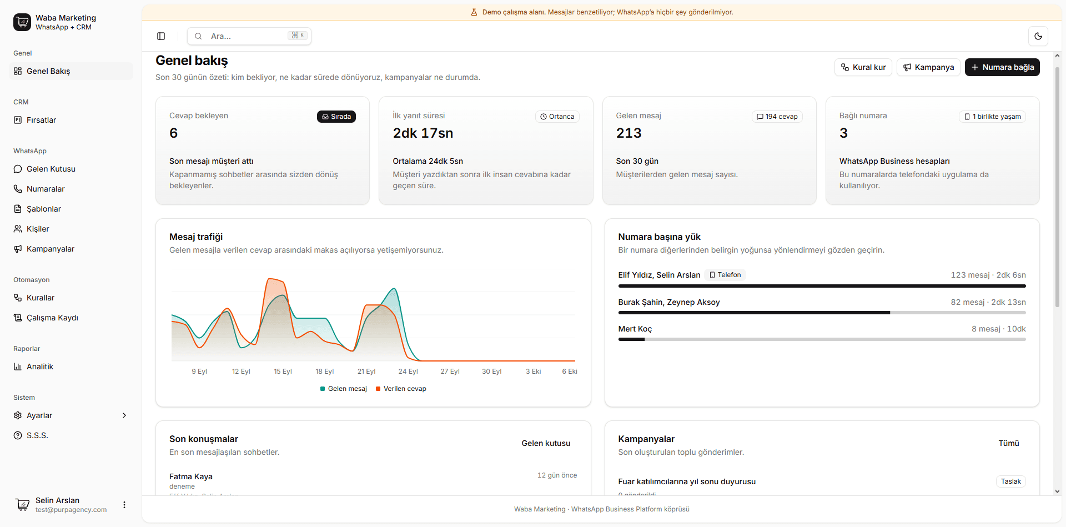Open Analitik reports page
This screenshot has height=527, width=1066.
point(71,367)
